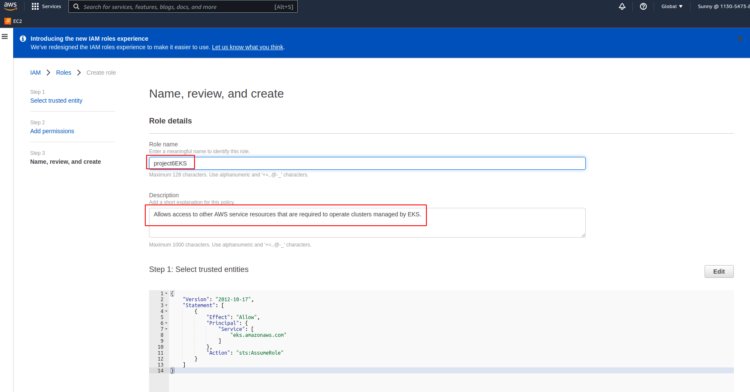Click the info icon on the blue banner
The width and height of the screenshot is (750, 392).
[23, 38]
